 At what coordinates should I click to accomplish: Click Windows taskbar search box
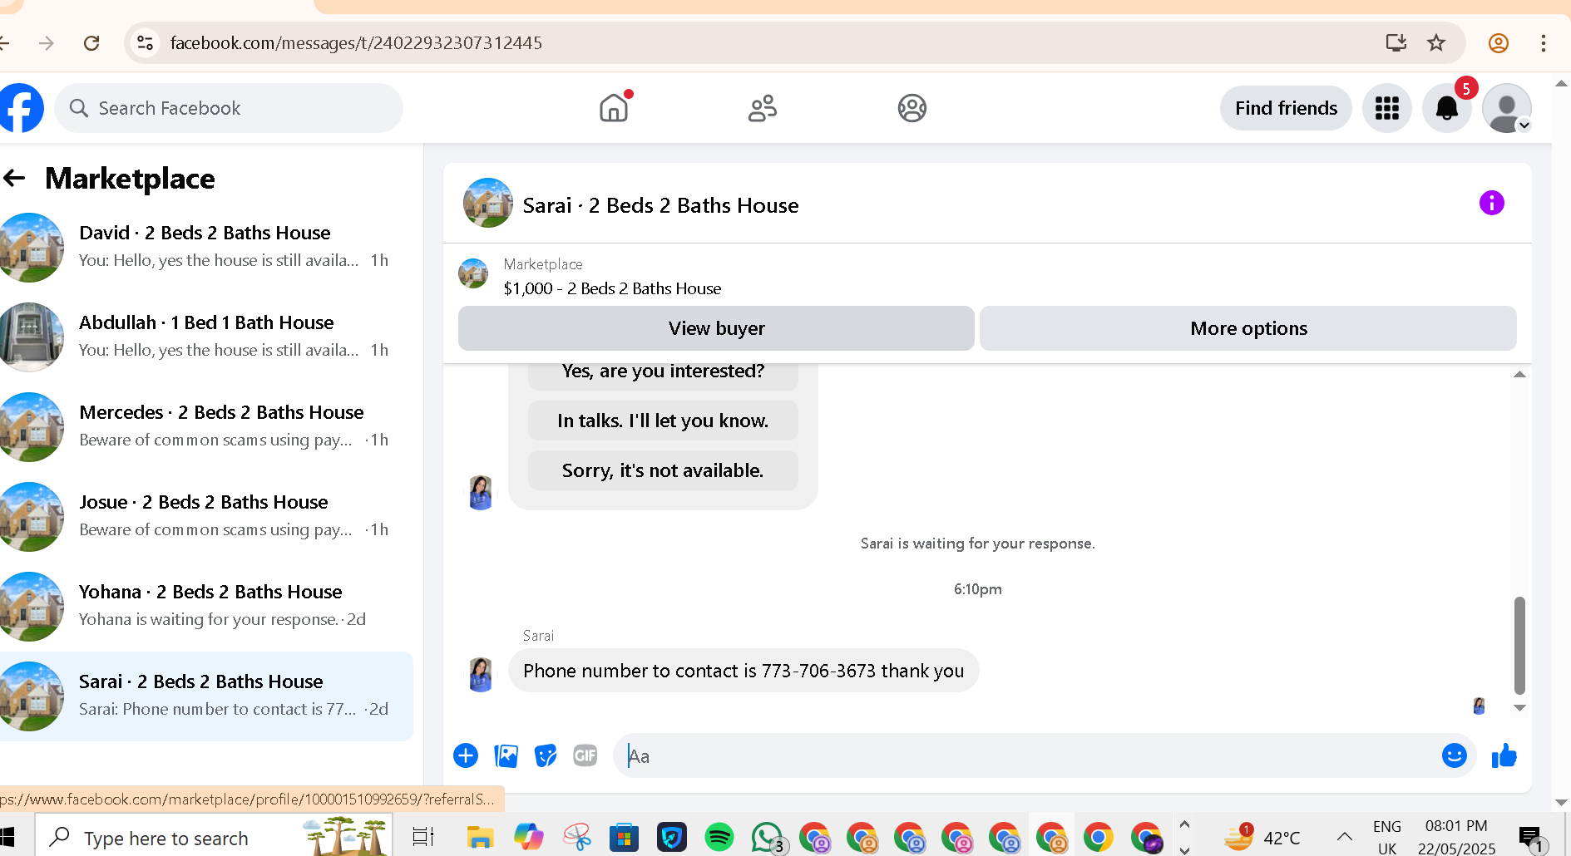pos(213,837)
